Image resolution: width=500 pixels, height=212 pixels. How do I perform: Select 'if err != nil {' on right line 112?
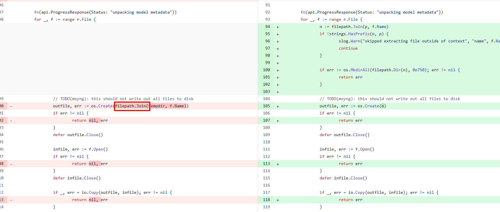point(337,156)
